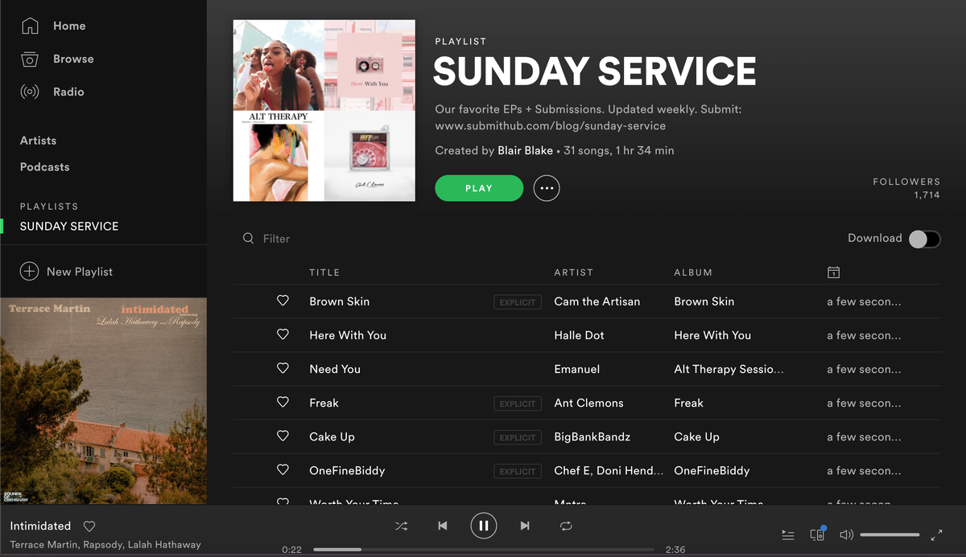
Task: Open album Alt Therapy Session
Action: 729,369
